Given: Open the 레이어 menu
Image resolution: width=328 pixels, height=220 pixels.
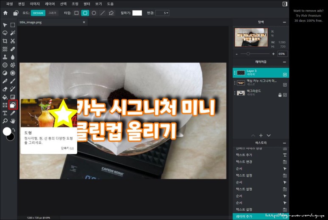Looking at the screenshot, I should click(50, 4).
